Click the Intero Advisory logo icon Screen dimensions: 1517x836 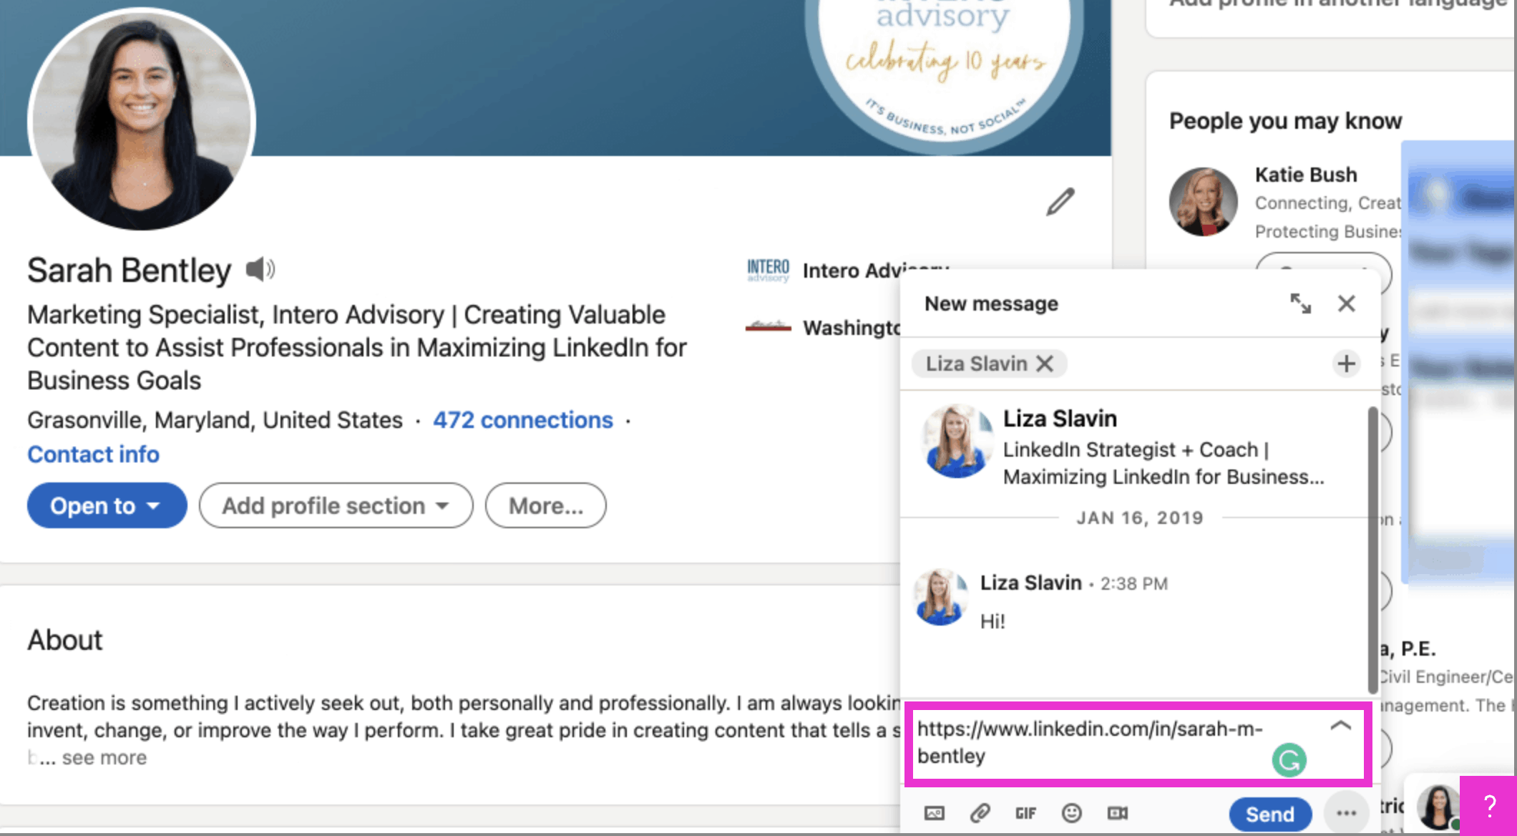(768, 271)
